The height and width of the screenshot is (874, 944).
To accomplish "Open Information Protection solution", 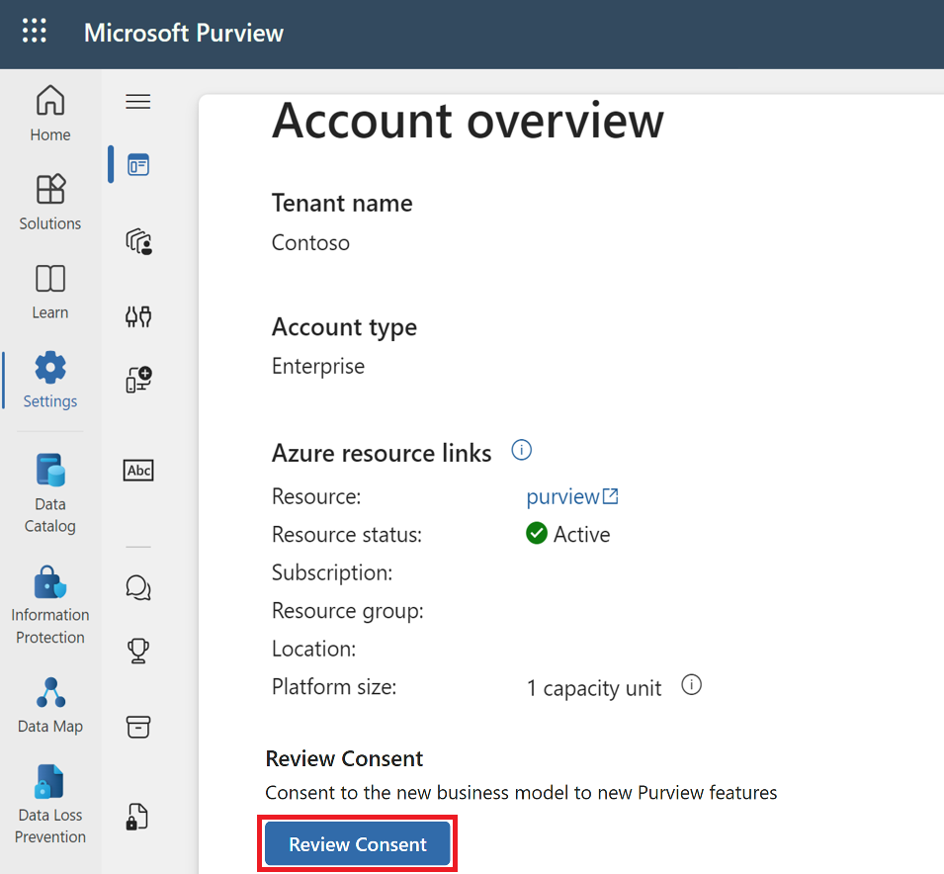I will 50,603.
